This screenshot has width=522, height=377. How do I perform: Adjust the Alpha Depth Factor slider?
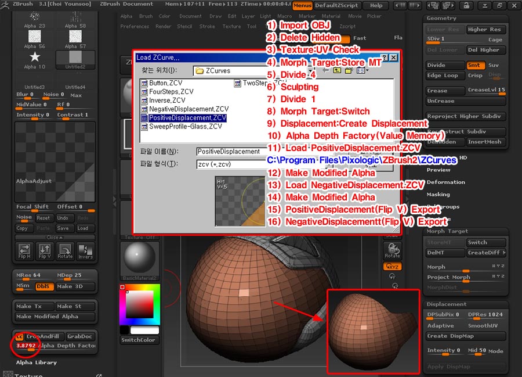(x=56, y=346)
